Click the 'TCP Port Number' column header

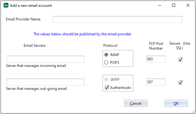[156, 46]
